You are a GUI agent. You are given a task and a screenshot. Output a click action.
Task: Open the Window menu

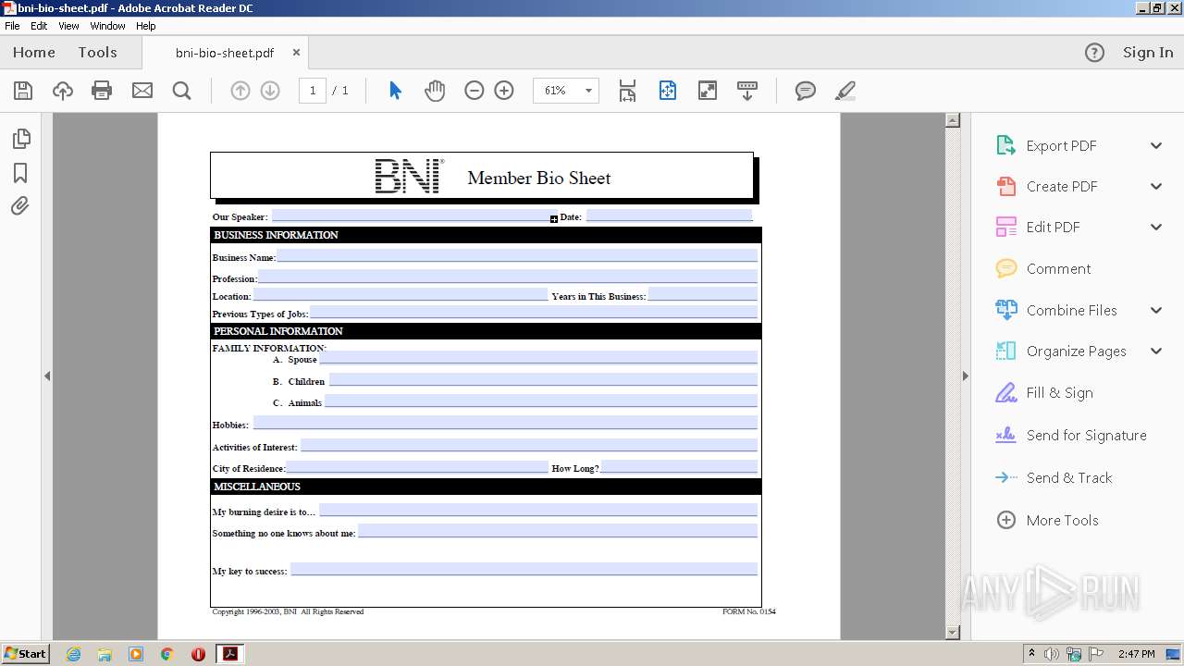[107, 26]
